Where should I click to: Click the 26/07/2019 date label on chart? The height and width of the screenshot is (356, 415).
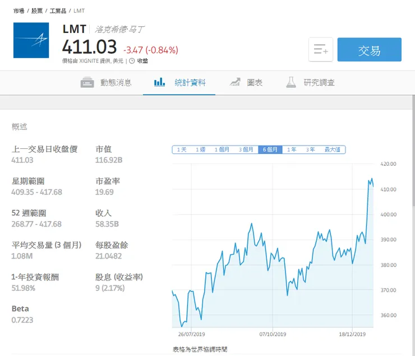click(192, 334)
